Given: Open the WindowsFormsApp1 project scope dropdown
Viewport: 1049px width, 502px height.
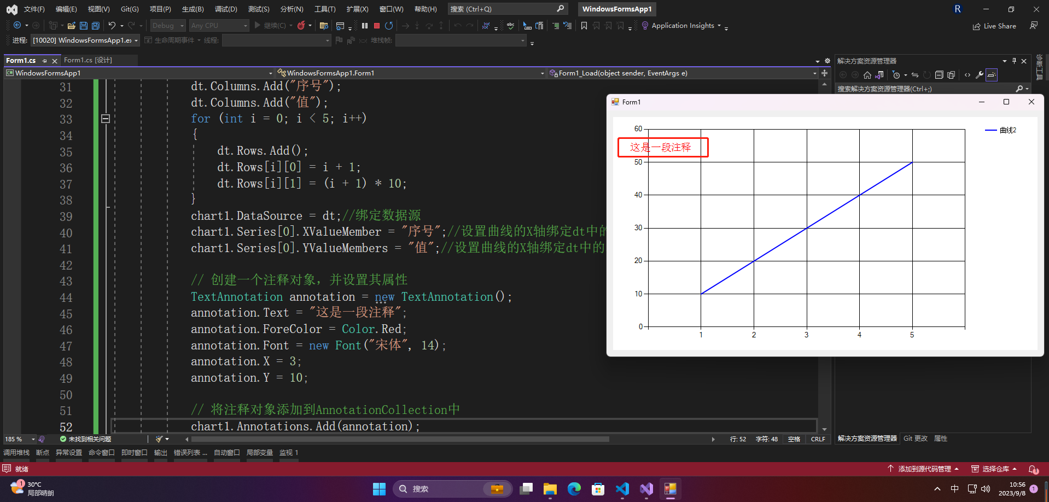Looking at the screenshot, I should pyautogui.click(x=139, y=73).
